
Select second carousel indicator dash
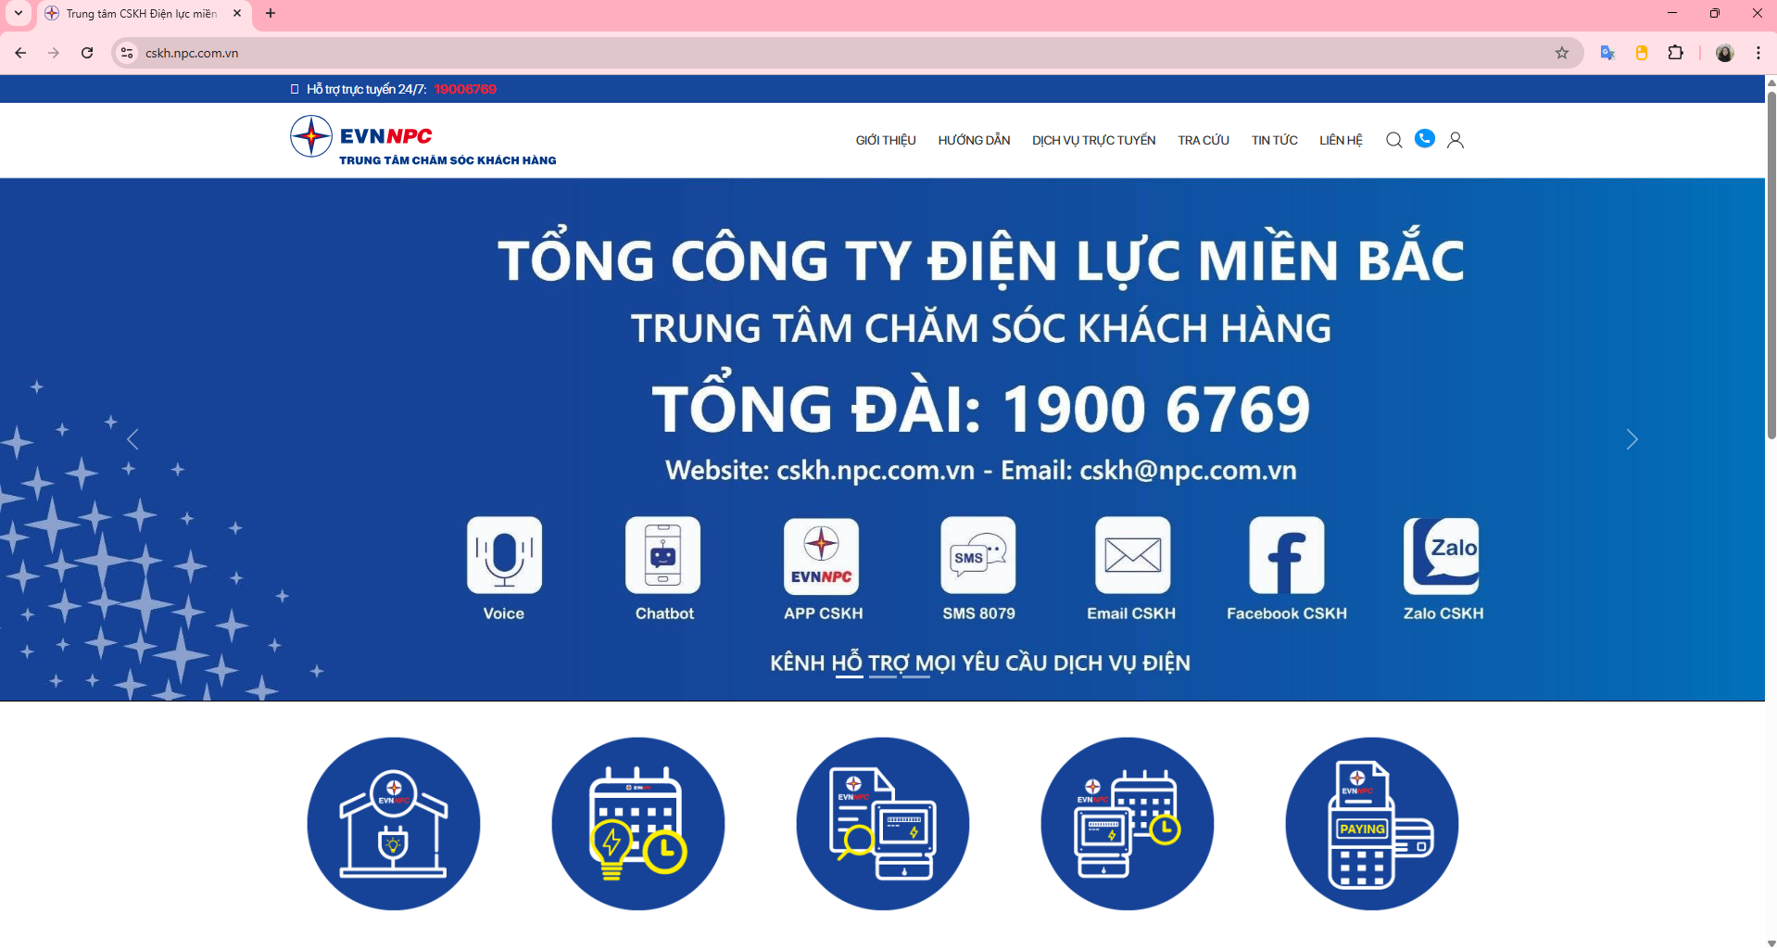click(883, 677)
